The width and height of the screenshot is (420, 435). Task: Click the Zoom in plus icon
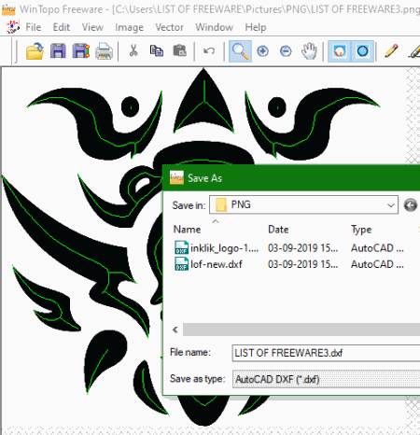[263, 51]
